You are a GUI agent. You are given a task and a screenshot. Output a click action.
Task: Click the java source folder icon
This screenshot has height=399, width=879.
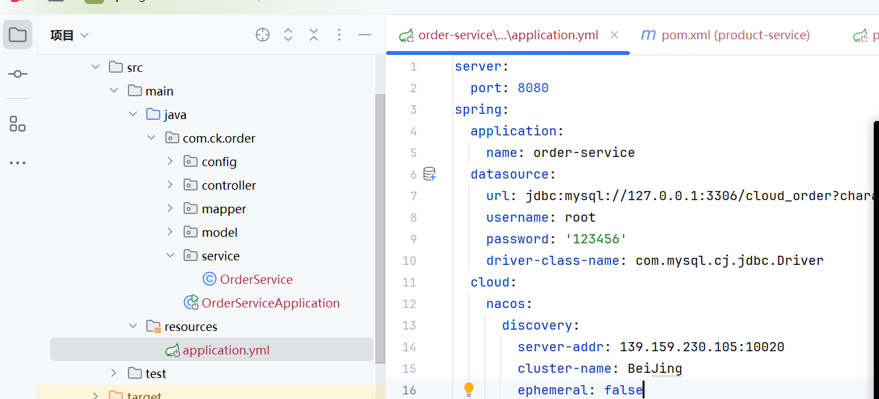(153, 114)
